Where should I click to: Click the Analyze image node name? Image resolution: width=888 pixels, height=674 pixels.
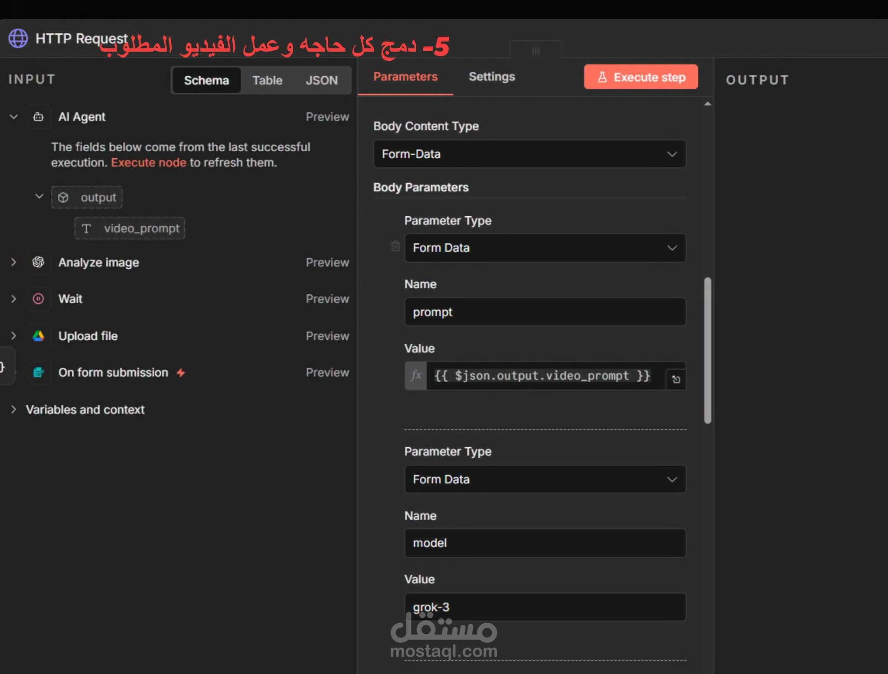98,262
